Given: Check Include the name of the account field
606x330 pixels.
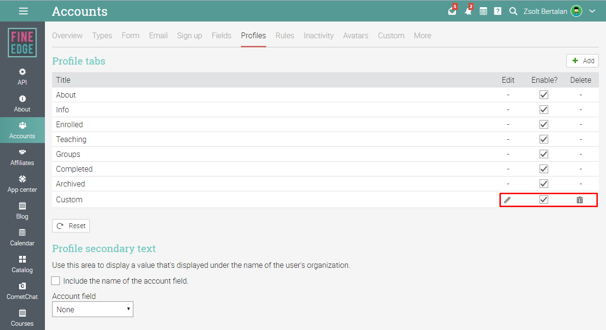Looking at the screenshot, I should coord(56,281).
